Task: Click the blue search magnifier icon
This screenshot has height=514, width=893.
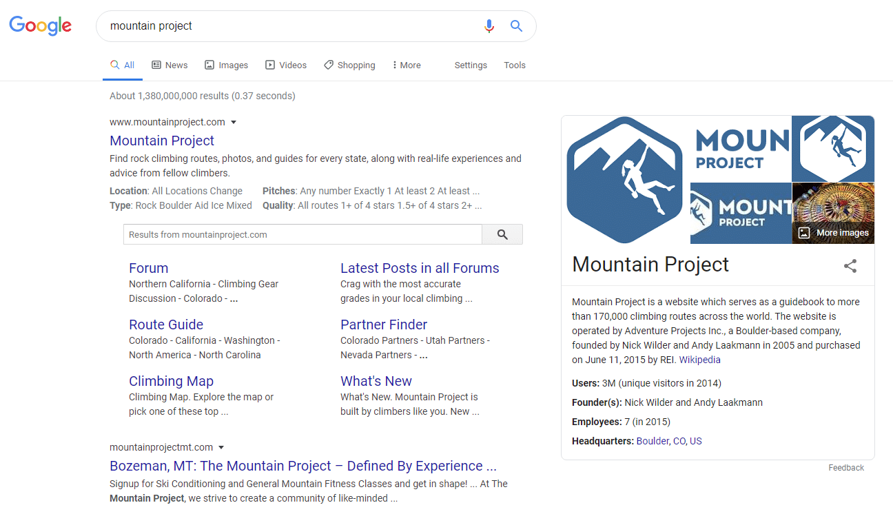Action: pyautogui.click(x=516, y=26)
